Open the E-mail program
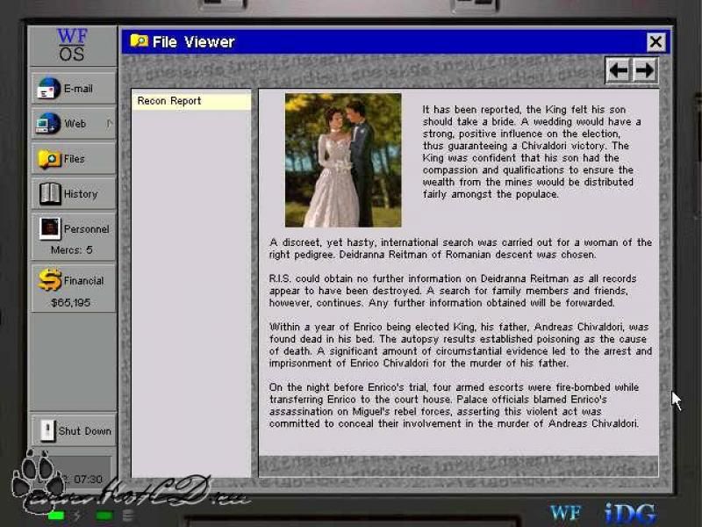The image size is (702, 527). (73, 89)
